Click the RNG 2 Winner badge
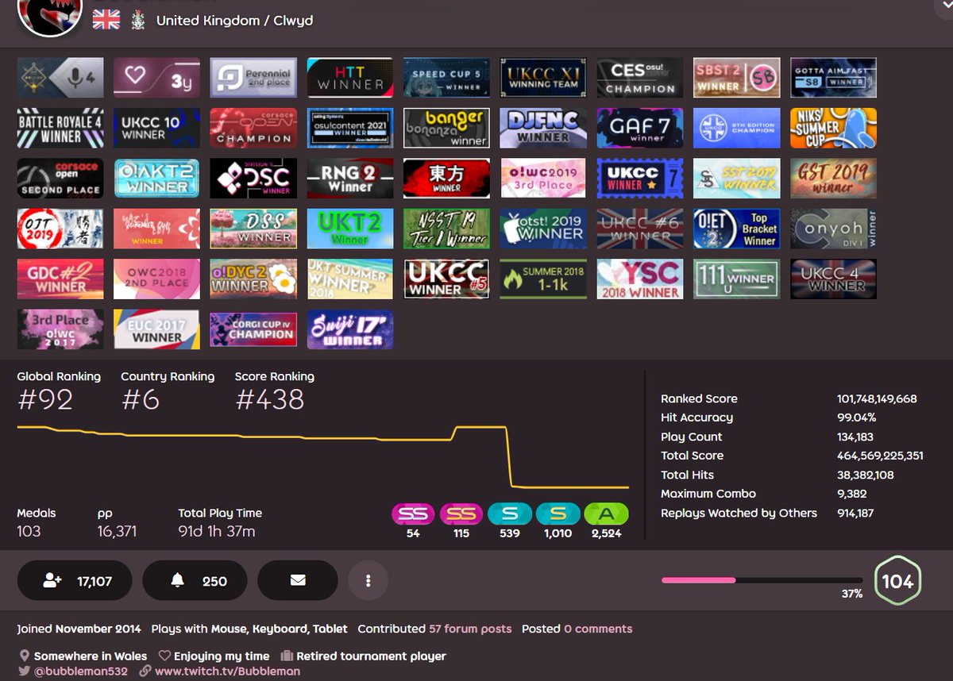This screenshot has width=953, height=681. tap(350, 179)
